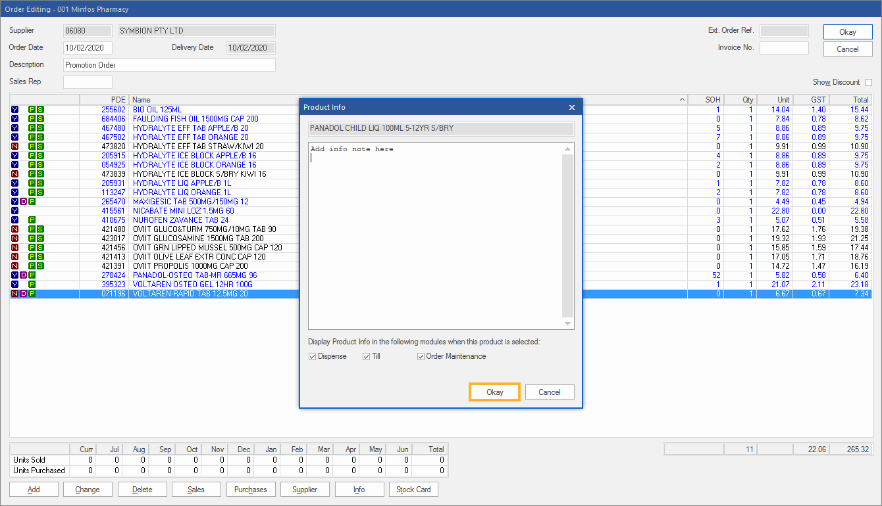Screen dimensions: 882x506
Task: Click Y status icon on BIO OIL row
Action: [x=14, y=110]
